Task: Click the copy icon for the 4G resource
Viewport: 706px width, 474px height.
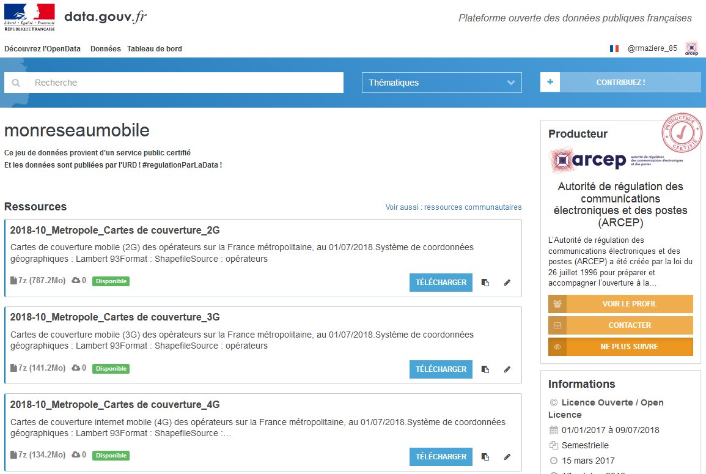Action: pos(485,457)
